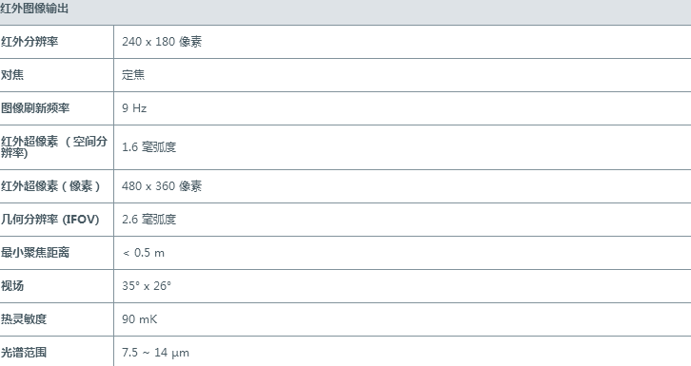Click the 红外图像输出 section header
The image size is (691, 366).
coord(34,9)
